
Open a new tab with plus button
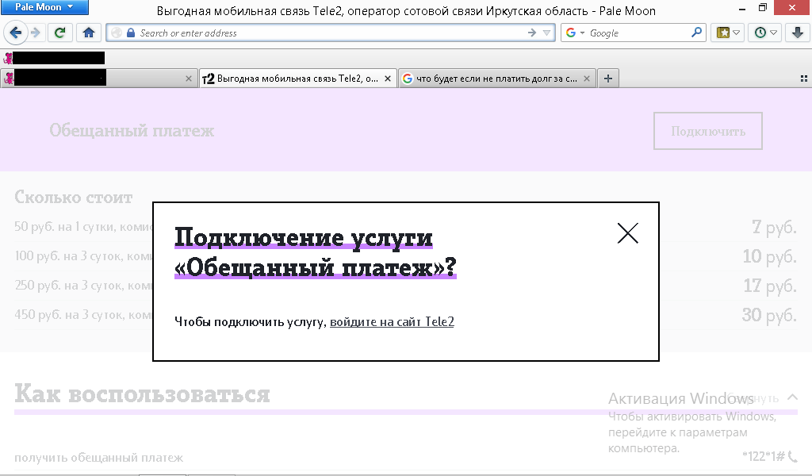(608, 79)
